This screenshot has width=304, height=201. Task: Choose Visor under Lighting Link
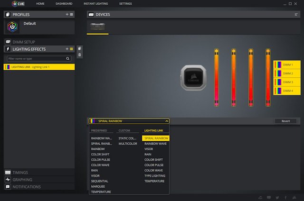click(149, 149)
